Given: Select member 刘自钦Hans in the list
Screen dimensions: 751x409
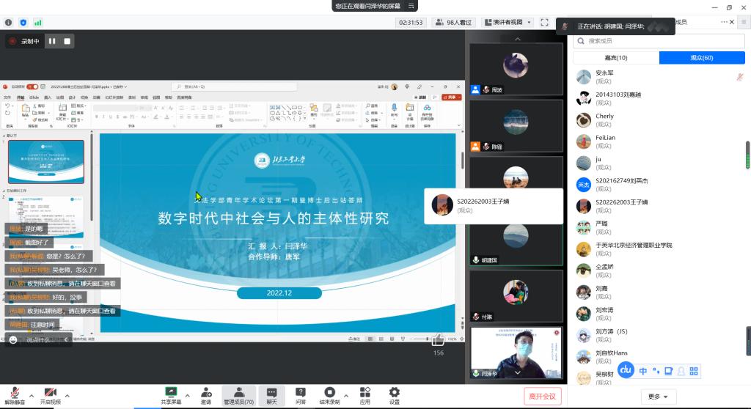Looking at the screenshot, I should click(659, 357).
